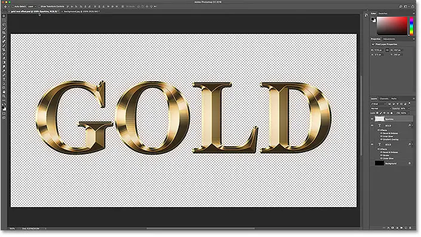421x237 pixels.
Task: Click the Lock transparent pixels icon
Action: 377,113
